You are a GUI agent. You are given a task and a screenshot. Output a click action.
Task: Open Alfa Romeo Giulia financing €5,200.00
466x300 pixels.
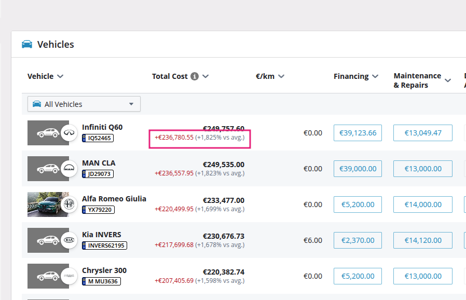pos(358,204)
